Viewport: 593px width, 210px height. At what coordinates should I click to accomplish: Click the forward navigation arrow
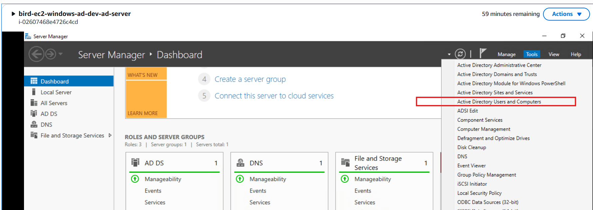point(51,54)
